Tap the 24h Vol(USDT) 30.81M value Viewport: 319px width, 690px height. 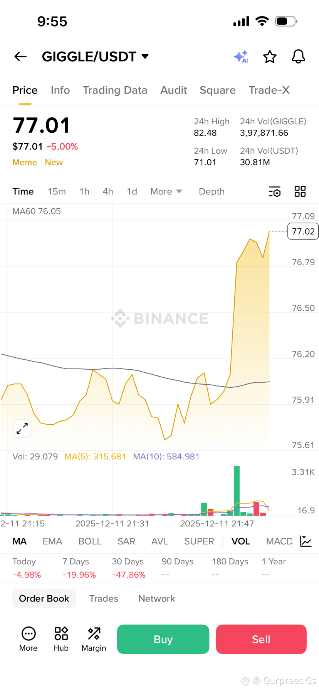tap(255, 162)
